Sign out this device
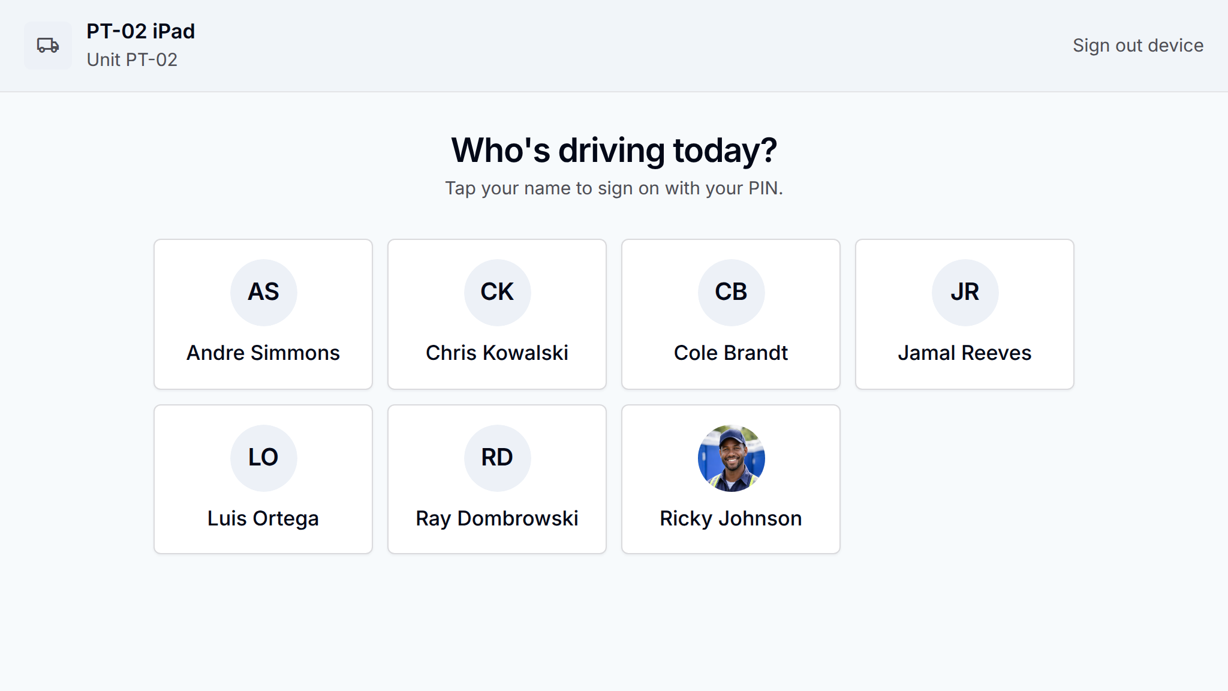Viewport: 1228px width, 691px height. (x=1137, y=46)
